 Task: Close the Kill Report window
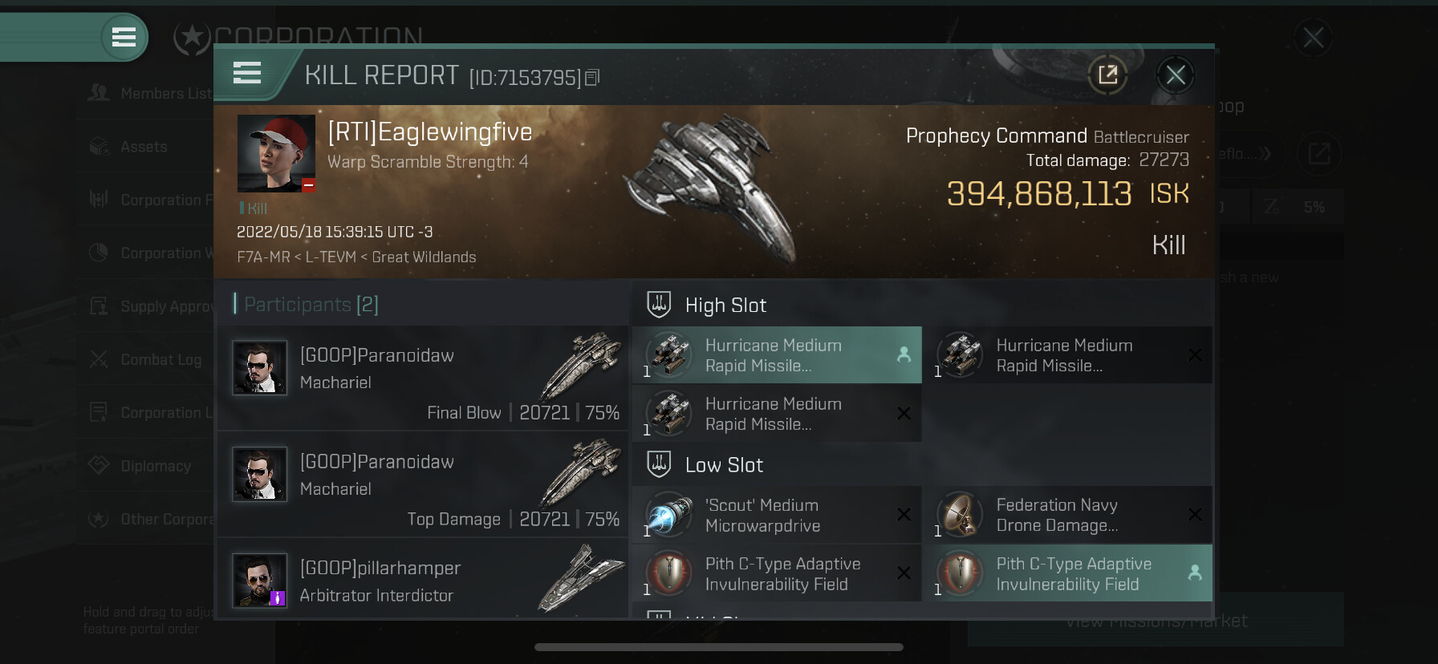click(x=1176, y=75)
